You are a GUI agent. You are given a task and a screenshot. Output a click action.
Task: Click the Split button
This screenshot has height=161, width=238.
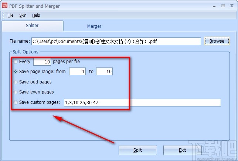(x=138, y=150)
